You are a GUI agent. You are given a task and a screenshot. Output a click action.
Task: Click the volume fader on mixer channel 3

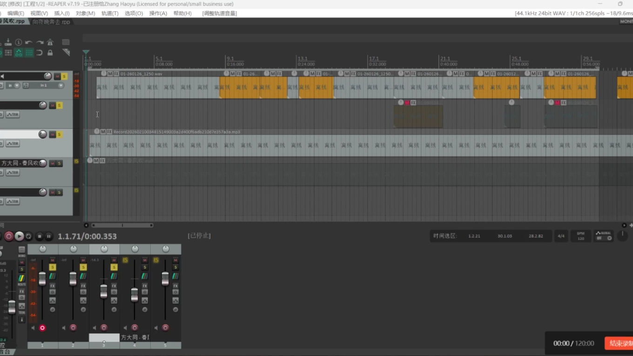click(104, 291)
